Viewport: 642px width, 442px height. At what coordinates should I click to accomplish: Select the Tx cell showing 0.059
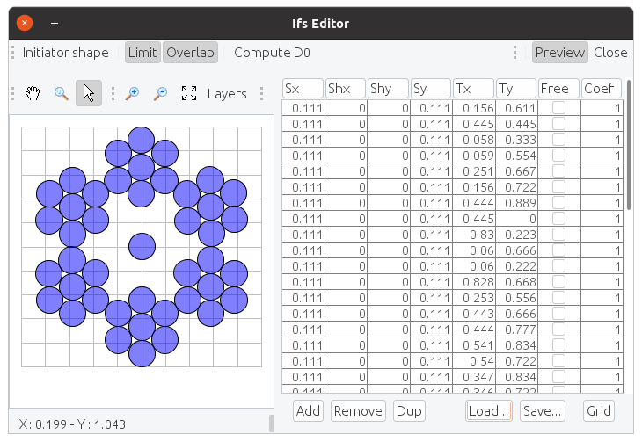(x=474, y=156)
